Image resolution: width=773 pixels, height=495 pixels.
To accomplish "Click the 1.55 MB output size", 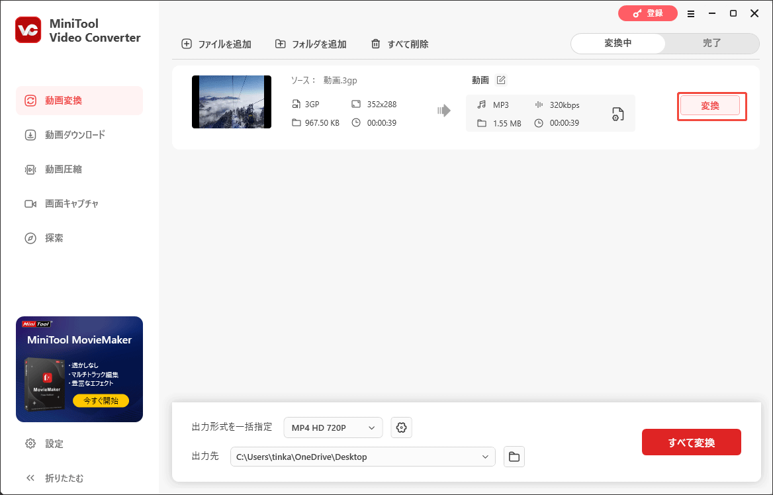I will [507, 123].
